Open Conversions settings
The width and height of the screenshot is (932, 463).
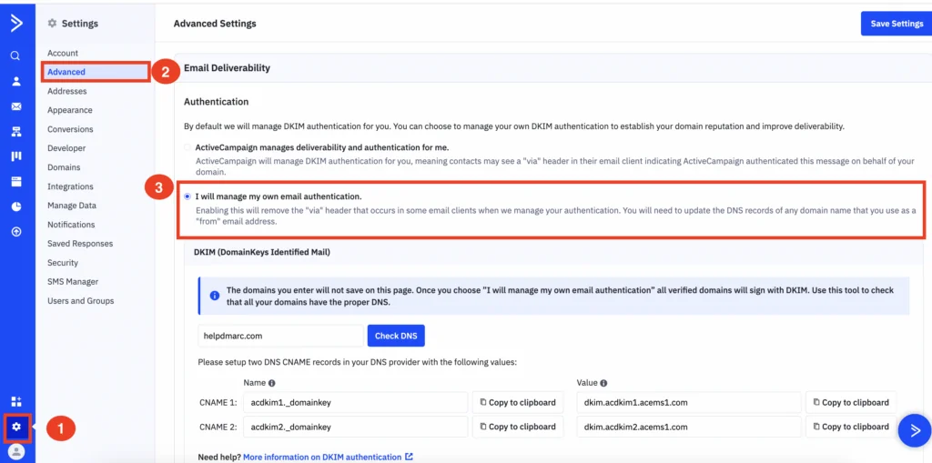pos(70,129)
